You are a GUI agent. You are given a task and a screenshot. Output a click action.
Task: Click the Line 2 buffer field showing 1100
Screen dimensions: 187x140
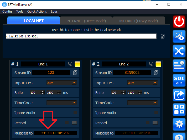coord(133,93)
